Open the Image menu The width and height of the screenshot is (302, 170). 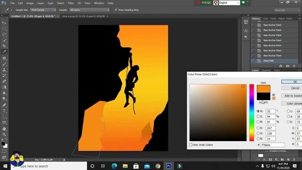click(30, 3)
